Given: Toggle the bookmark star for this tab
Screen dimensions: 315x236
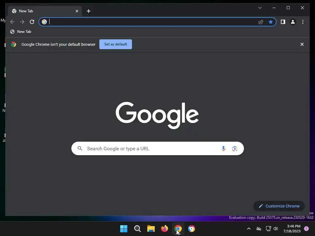Looking at the screenshot, I should click(x=271, y=22).
